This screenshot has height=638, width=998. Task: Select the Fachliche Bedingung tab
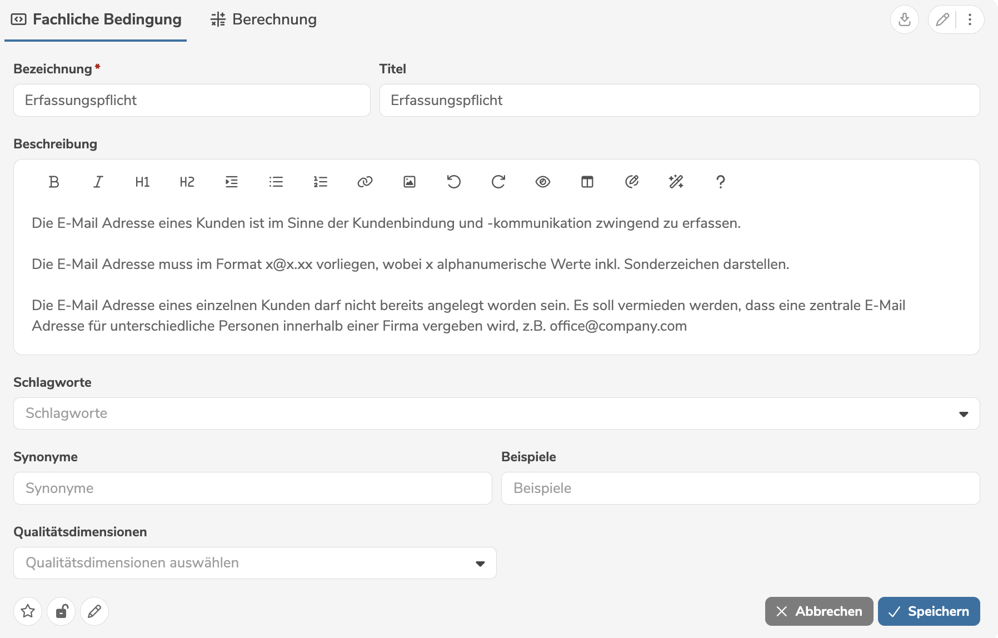96,19
